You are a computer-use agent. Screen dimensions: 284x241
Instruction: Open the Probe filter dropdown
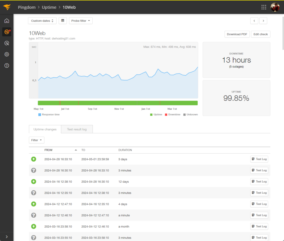[81, 21]
